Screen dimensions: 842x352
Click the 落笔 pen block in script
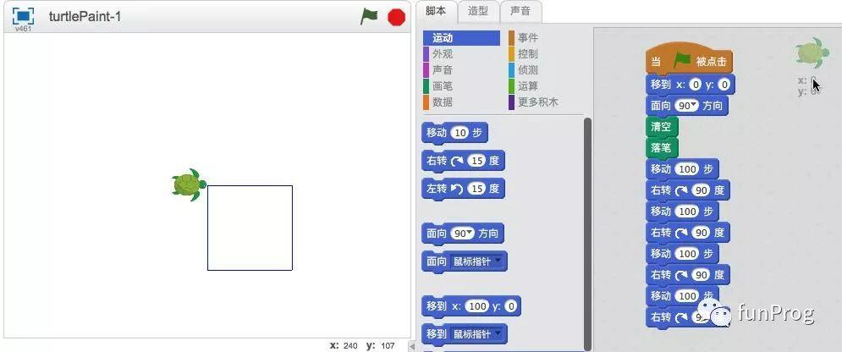point(662,148)
